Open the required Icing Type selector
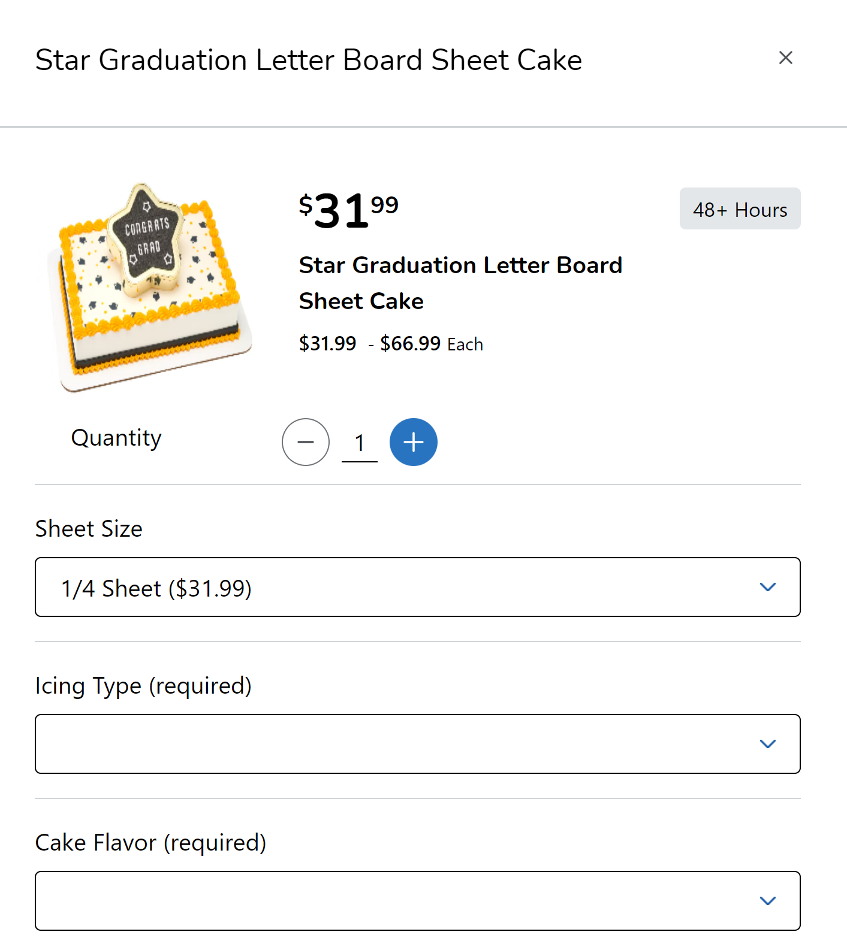The height and width of the screenshot is (947, 847). tap(418, 744)
